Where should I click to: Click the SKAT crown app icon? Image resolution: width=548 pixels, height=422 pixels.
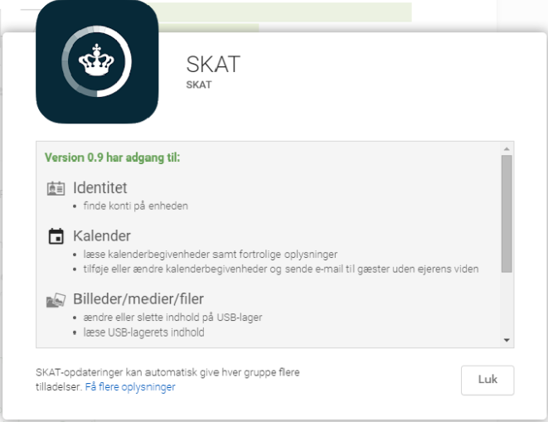[97, 62]
